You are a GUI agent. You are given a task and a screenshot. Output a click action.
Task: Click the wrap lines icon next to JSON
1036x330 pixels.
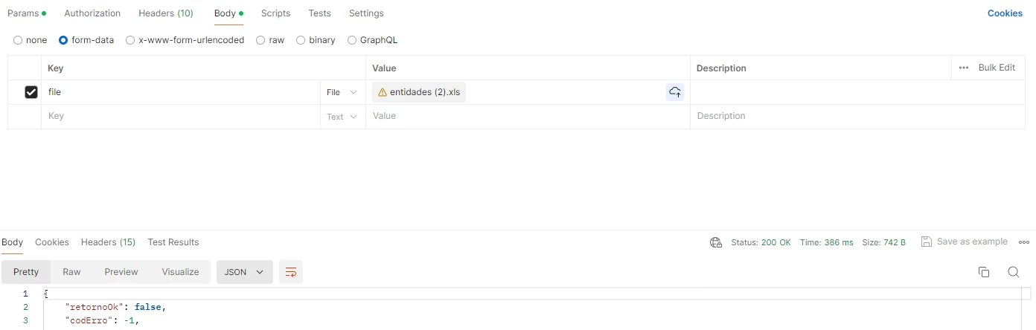coord(291,272)
